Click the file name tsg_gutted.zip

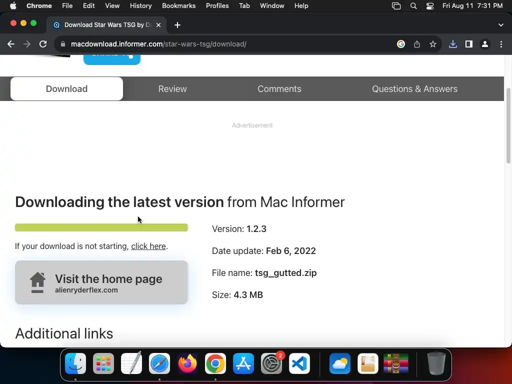285,273
